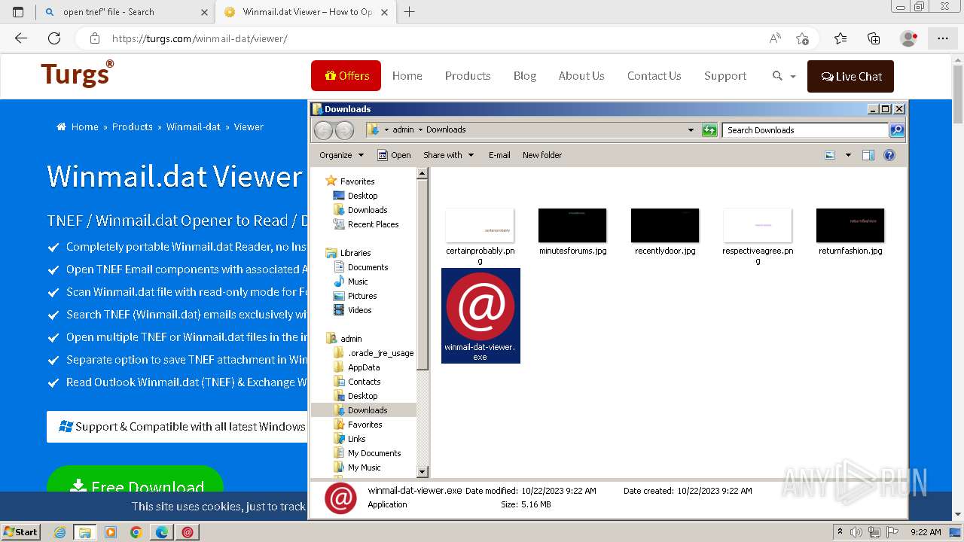
Task: Select Documents library
Action: 368,267
